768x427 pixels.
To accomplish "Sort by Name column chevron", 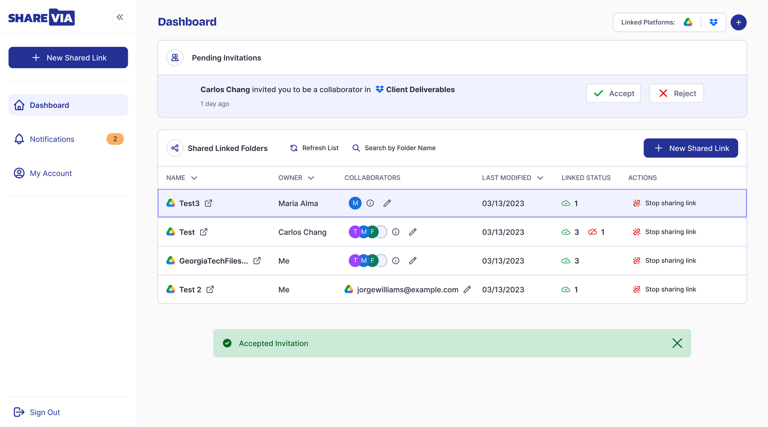I will coord(194,178).
